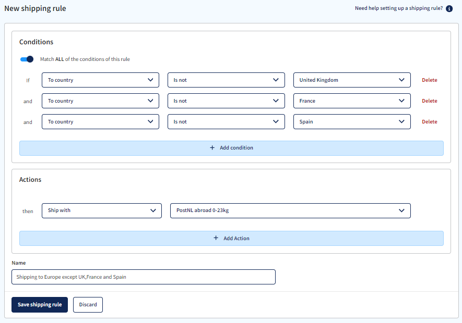Click the 'then' label in Actions
This screenshot has height=323, width=462.
pos(28,211)
